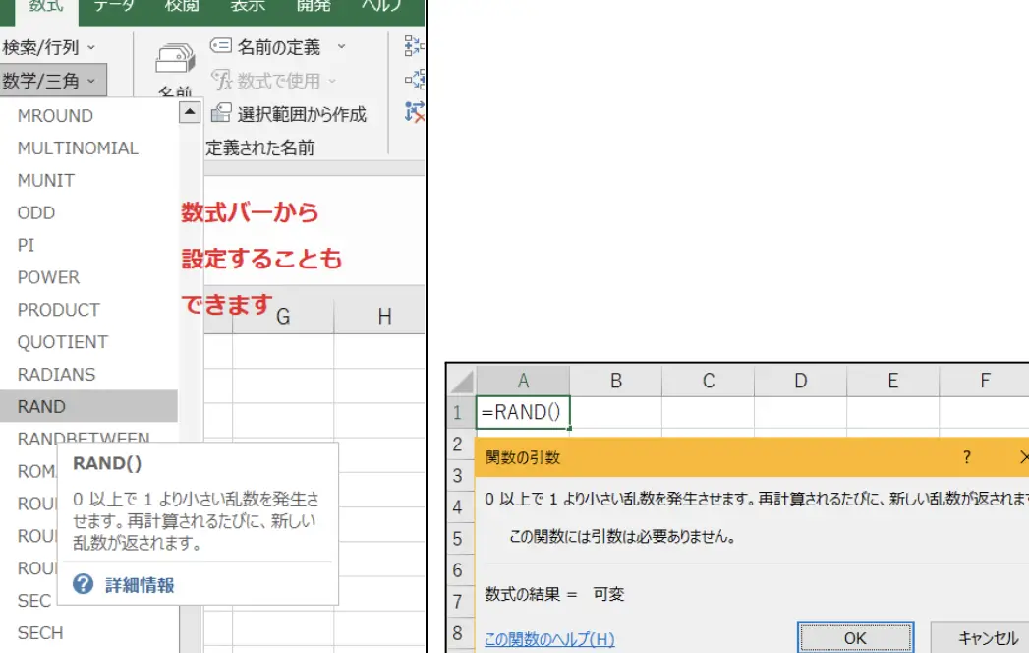Select QUOTIENT from the function list
Image resolution: width=1029 pixels, height=653 pixels.
[x=62, y=341]
